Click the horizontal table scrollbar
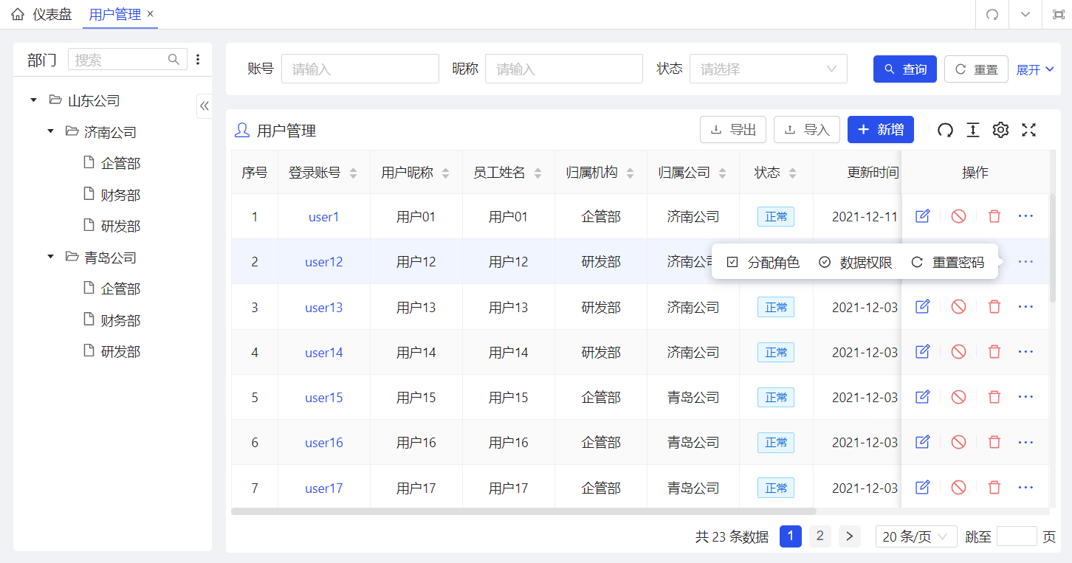The width and height of the screenshot is (1072, 563). pyautogui.click(x=523, y=511)
